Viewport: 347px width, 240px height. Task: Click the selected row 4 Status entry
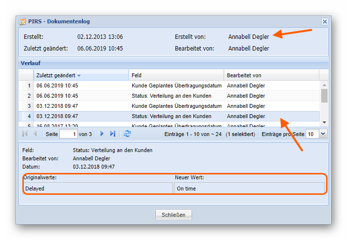[171, 117]
